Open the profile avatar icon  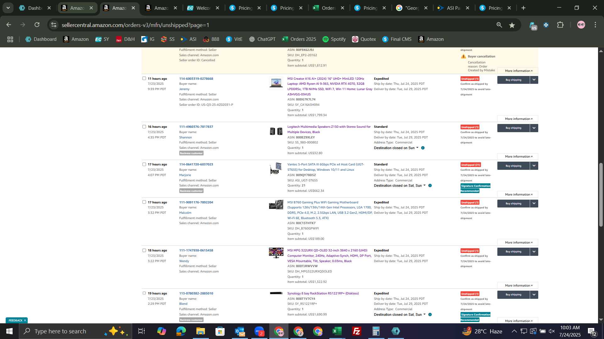tap(581, 25)
